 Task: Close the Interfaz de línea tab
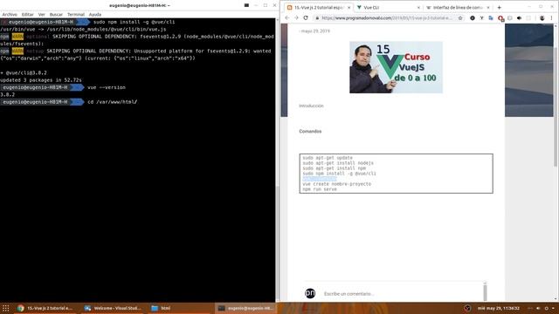pyautogui.click(x=488, y=8)
